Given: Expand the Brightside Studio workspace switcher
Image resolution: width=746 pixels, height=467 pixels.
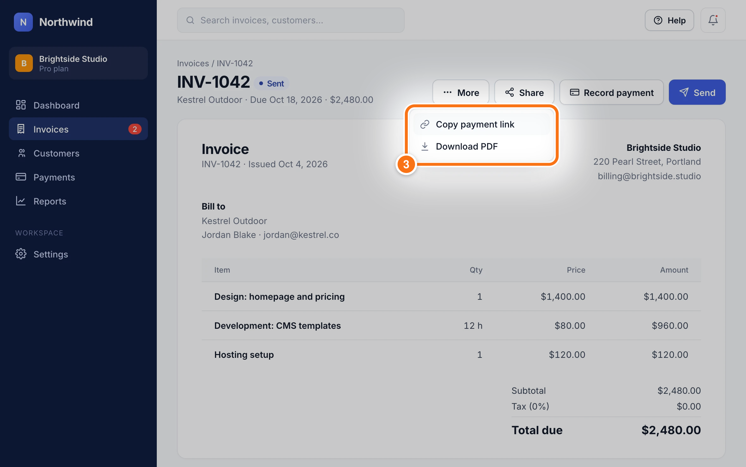Looking at the screenshot, I should [78, 63].
